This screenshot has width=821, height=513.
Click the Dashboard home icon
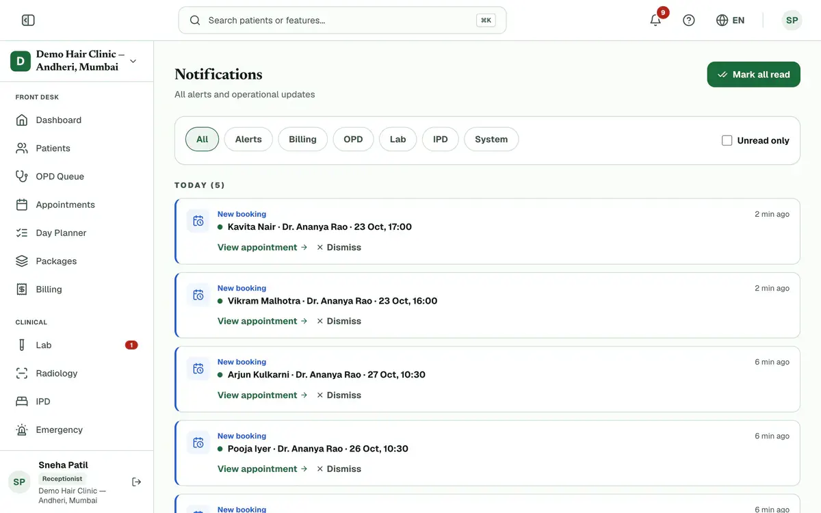pos(22,120)
